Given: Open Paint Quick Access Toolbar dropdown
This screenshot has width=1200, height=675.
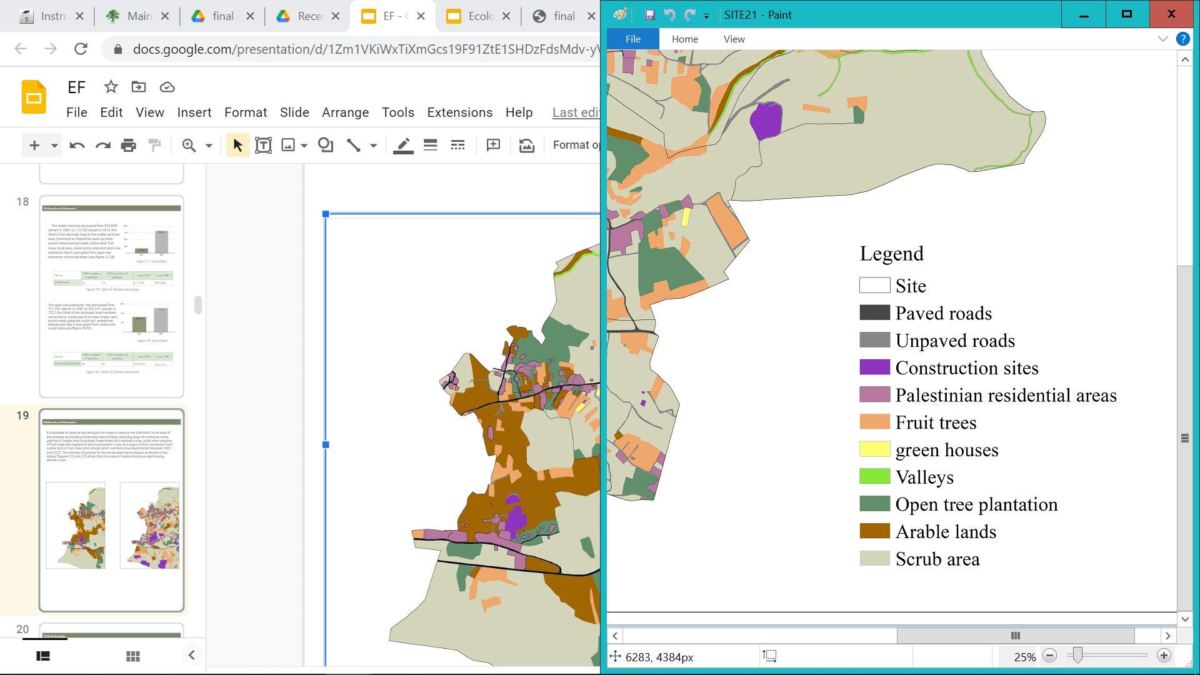Looking at the screenshot, I should point(706,16).
